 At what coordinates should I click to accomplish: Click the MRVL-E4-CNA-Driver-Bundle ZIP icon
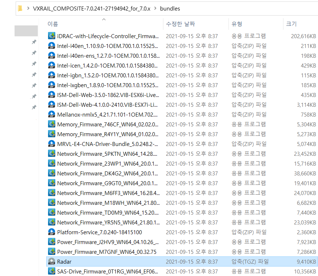(x=52, y=144)
